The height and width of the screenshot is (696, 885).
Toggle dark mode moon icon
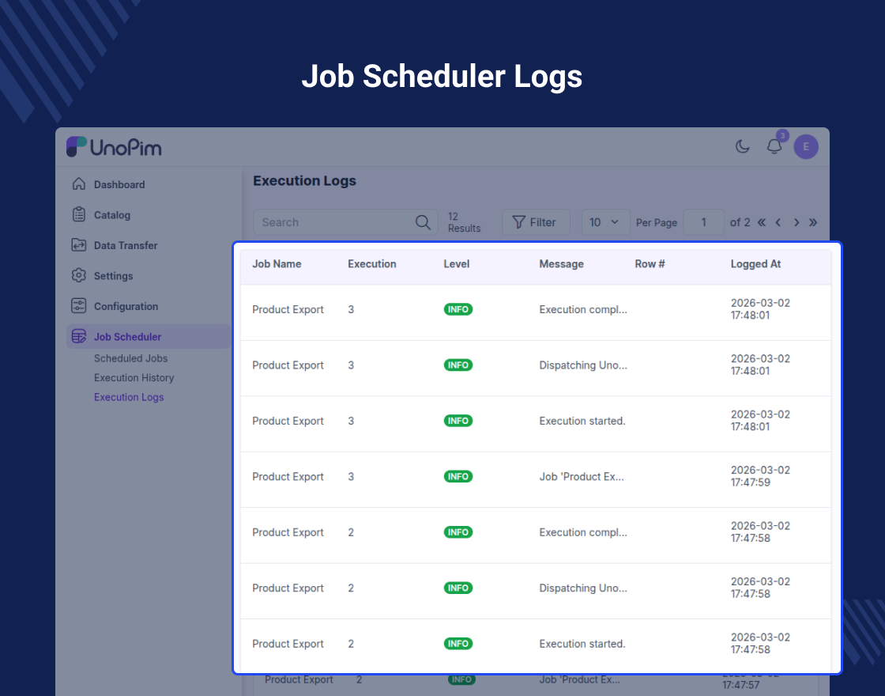(x=743, y=146)
